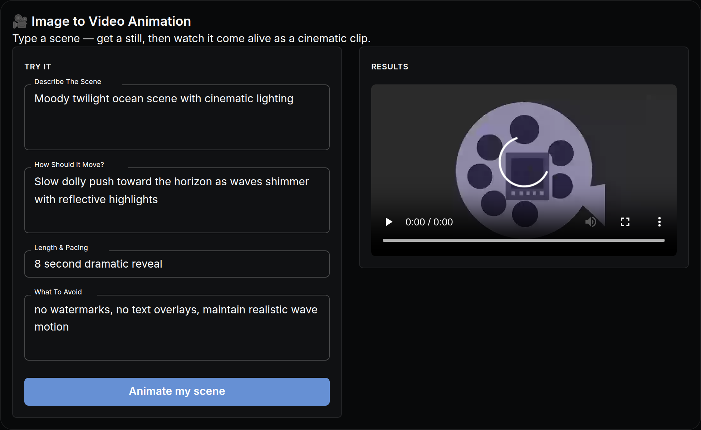Open video in fullscreen mode
The width and height of the screenshot is (701, 430).
click(x=625, y=222)
